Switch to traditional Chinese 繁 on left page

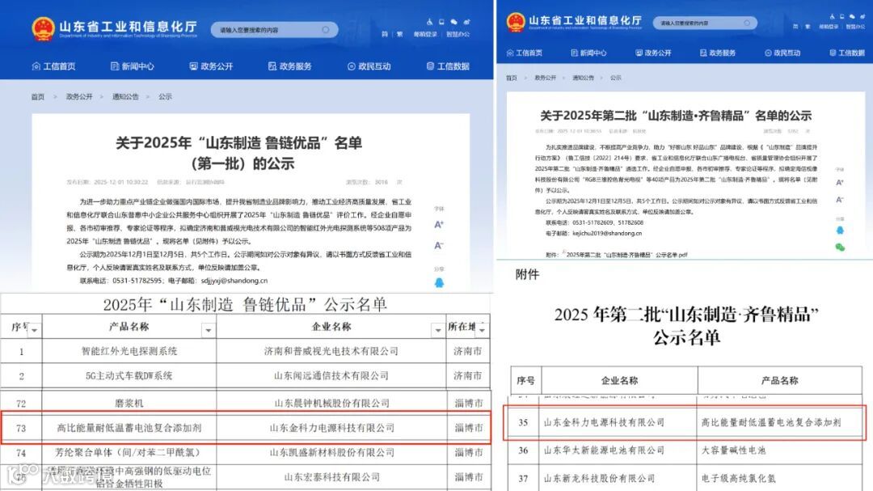click(x=400, y=35)
